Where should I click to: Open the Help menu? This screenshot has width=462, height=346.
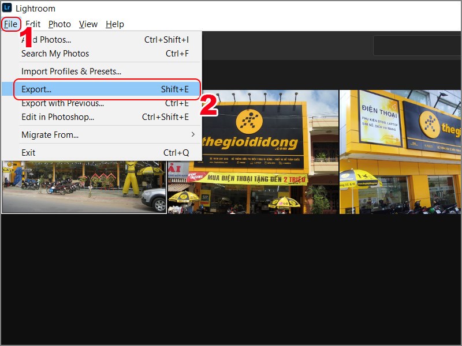pos(115,24)
